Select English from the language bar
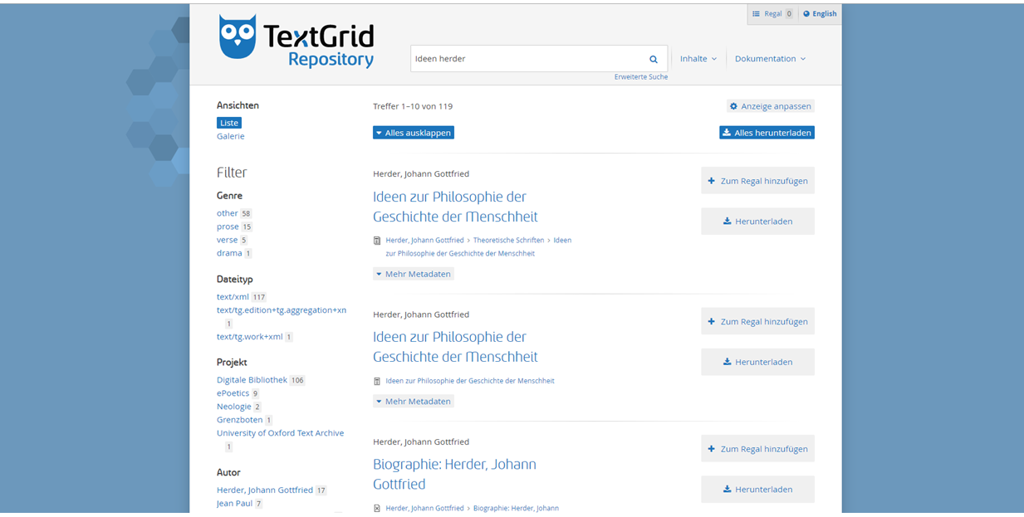 pos(820,13)
